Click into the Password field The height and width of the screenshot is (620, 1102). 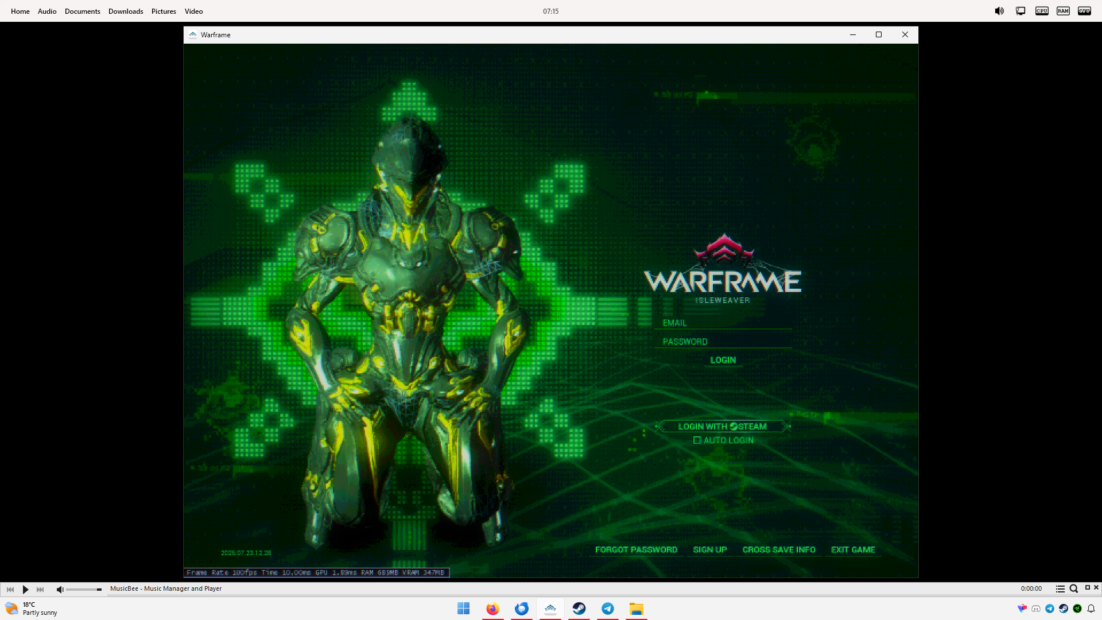click(x=723, y=342)
